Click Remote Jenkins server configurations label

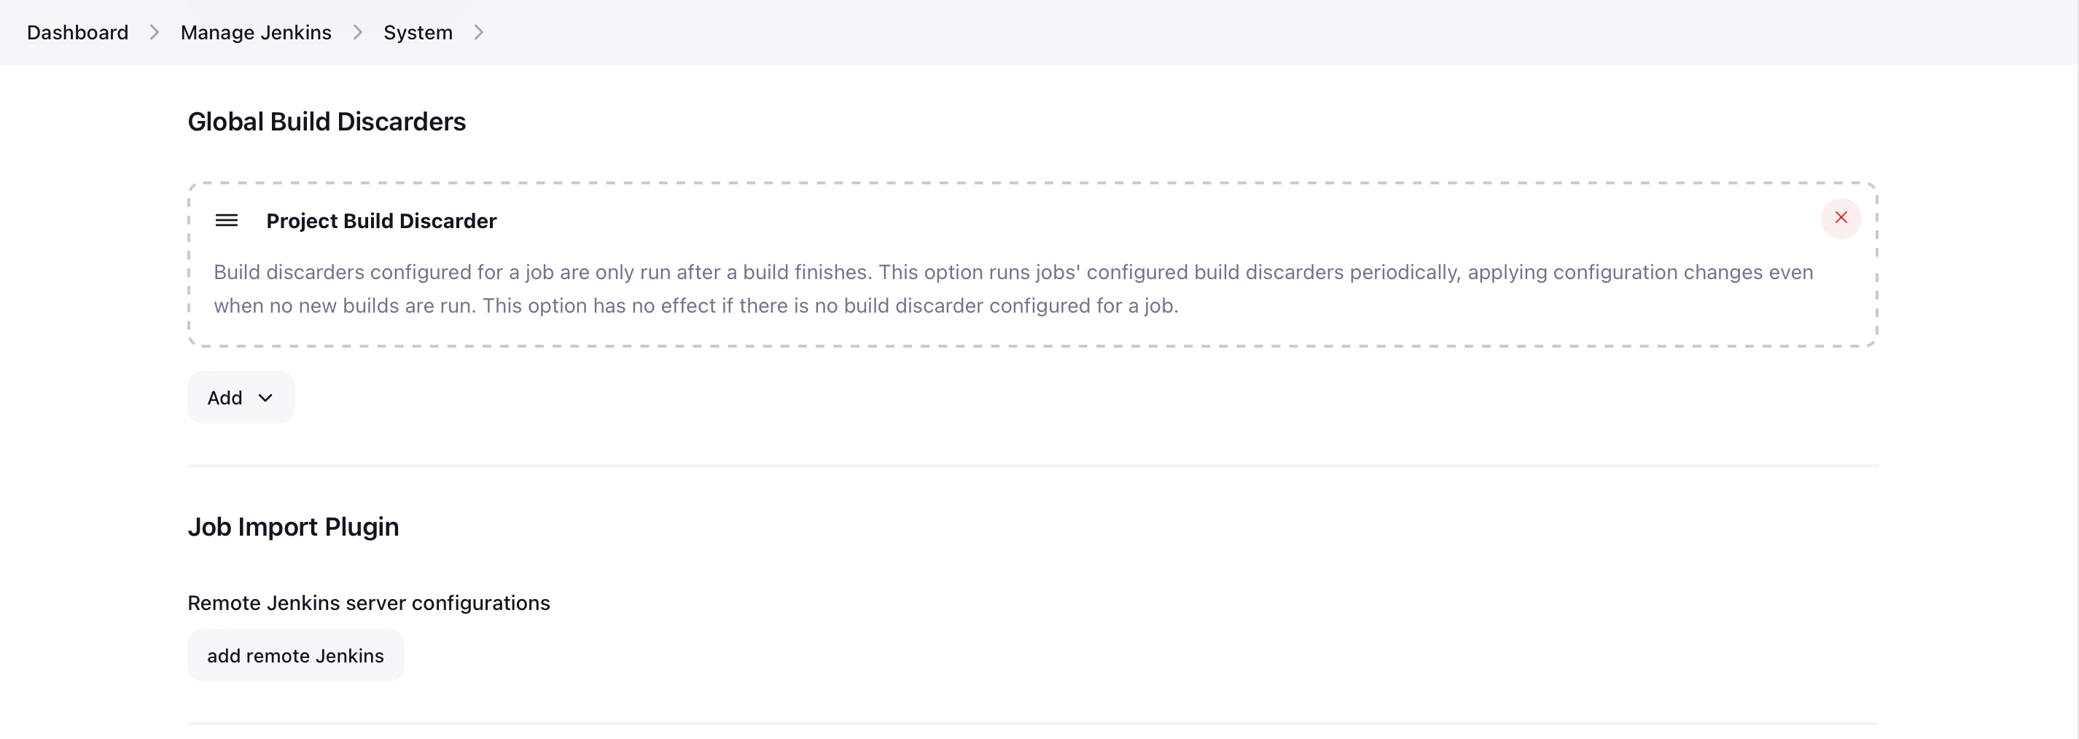pyautogui.click(x=368, y=603)
